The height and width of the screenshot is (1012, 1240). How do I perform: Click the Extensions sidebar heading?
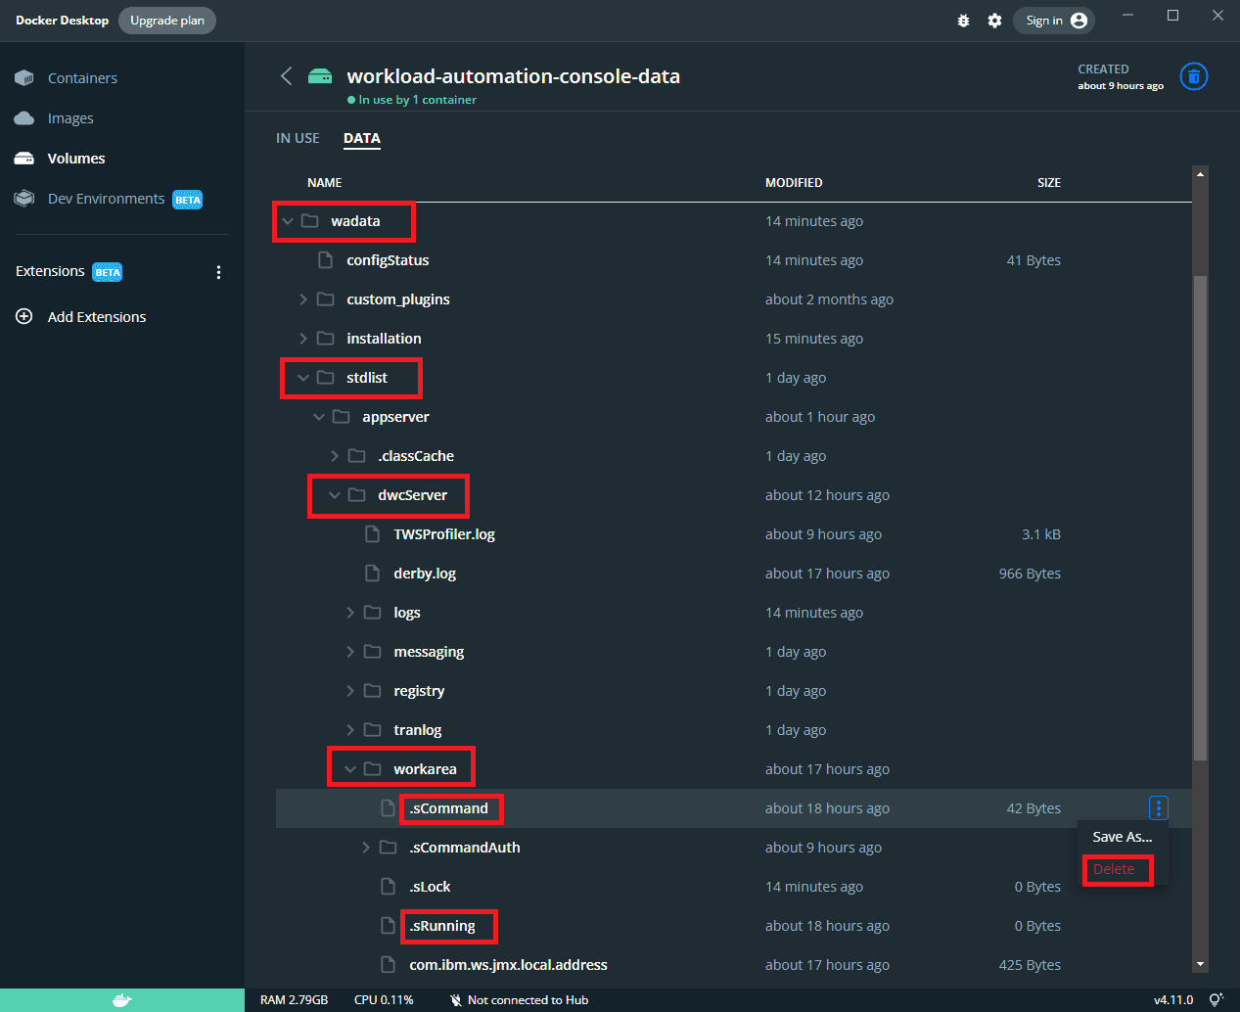point(50,271)
